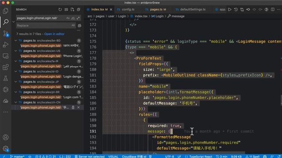282x158 pixels.
Task: Collapse all search results
Action: pos(78,10)
